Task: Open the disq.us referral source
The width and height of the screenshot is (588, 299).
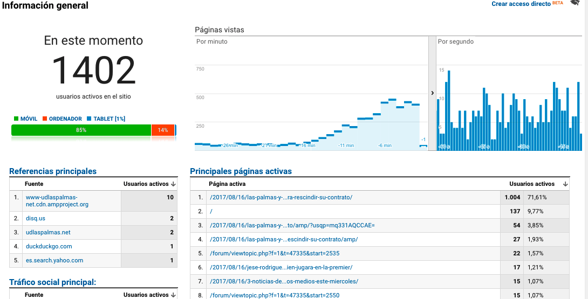Action: pos(36,218)
